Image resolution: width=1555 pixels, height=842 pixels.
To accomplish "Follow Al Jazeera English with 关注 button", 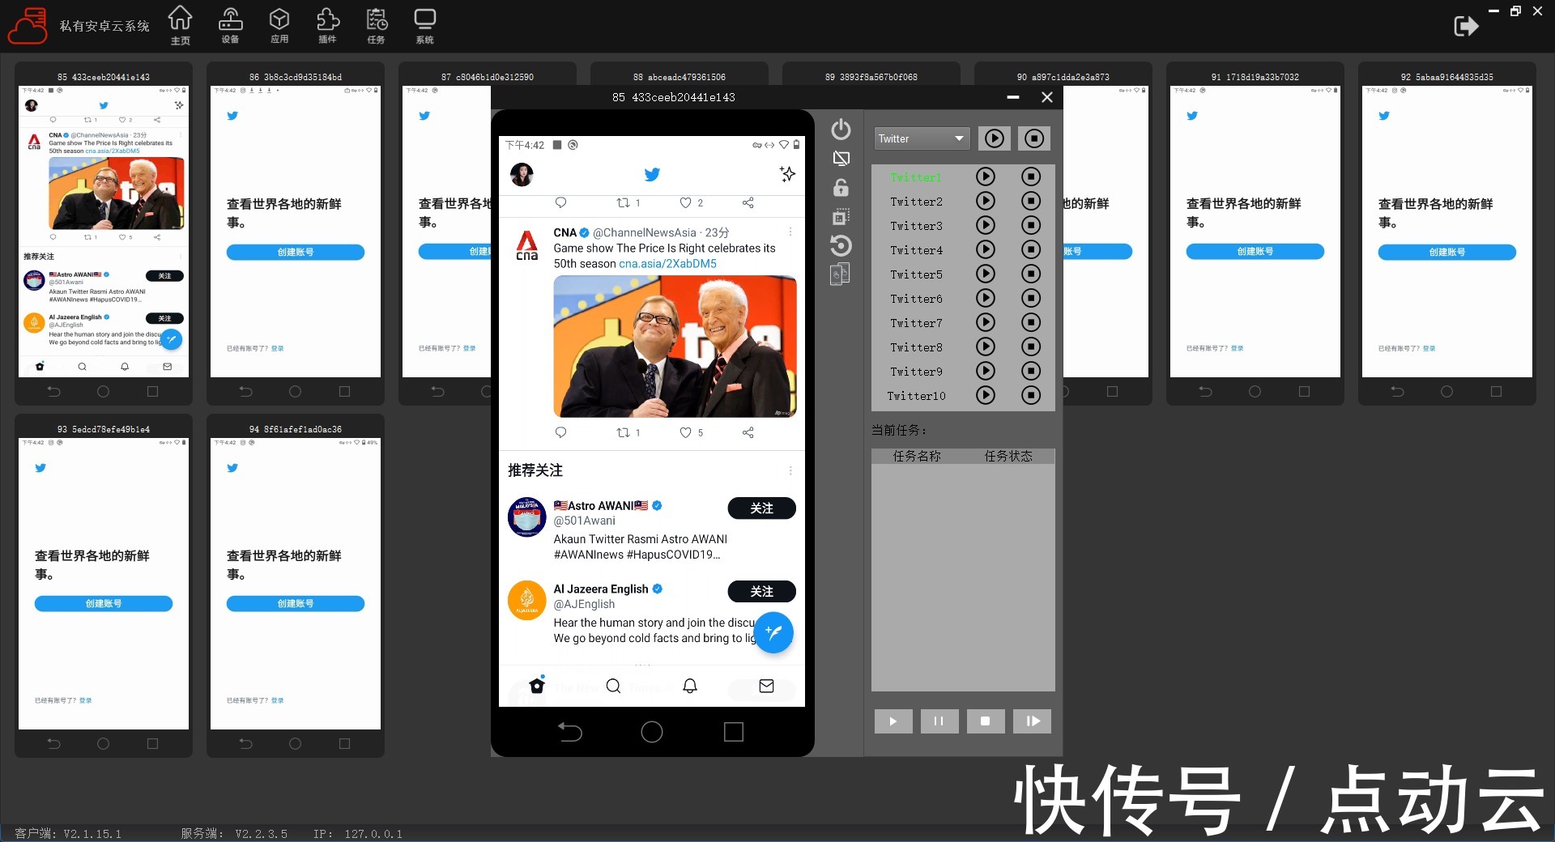I will pos(761,592).
